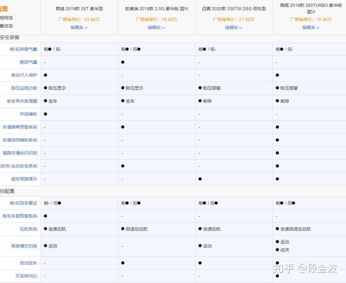Open the 自动驻车 row label link
The height and width of the screenshot is (283, 346).
coord(28,263)
